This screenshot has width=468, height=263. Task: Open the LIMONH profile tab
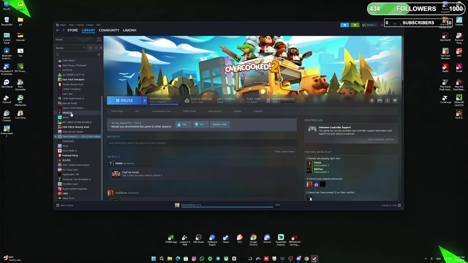coord(129,30)
